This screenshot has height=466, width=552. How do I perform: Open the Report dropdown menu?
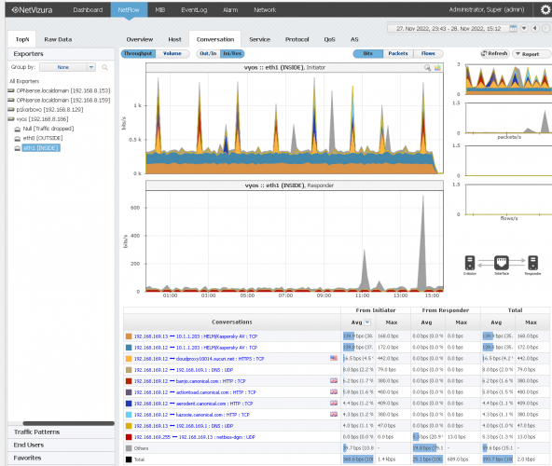pos(531,54)
